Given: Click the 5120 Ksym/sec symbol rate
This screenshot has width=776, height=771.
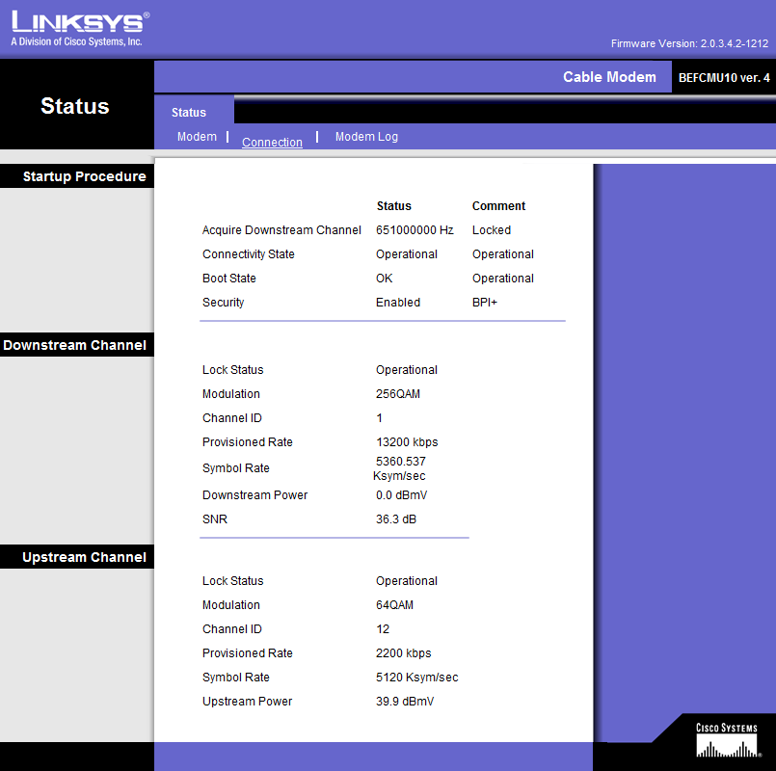Looking at the screenshot, I should (417, 678).
